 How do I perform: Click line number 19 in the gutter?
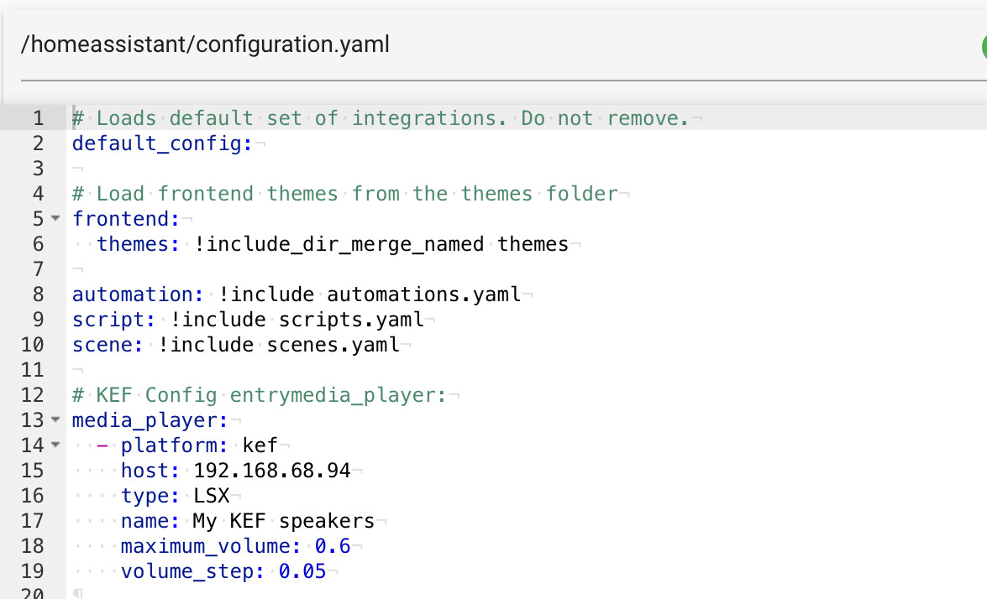(32, 571)
